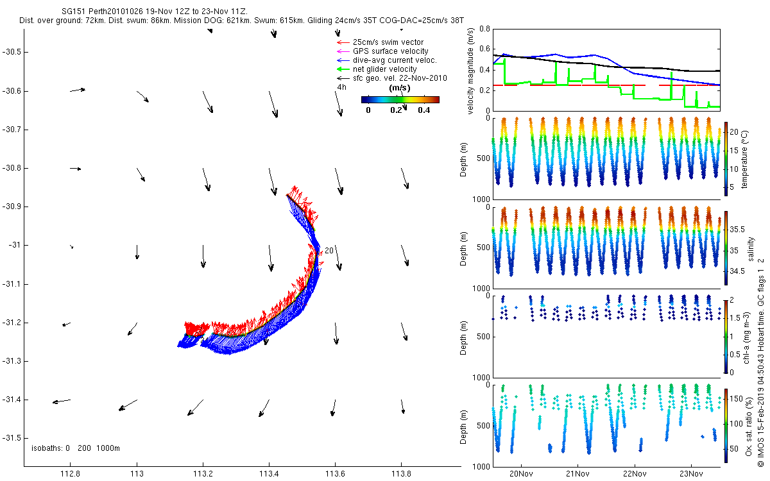Viewport: 770px width, 481px height.
Task: Click the '113' longitude tick label
Action: point(137,475)
